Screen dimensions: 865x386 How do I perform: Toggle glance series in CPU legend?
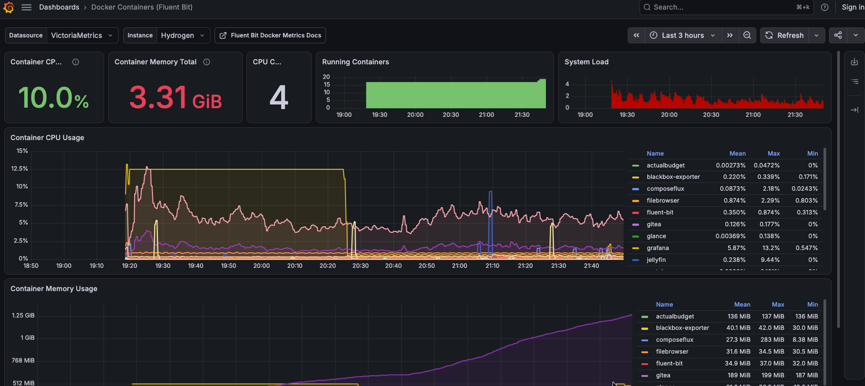pyautogui.click(x=656, y=236)
